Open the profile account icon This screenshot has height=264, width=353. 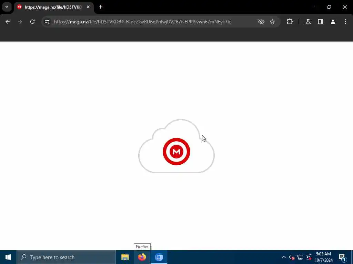[x=333, y=22]
